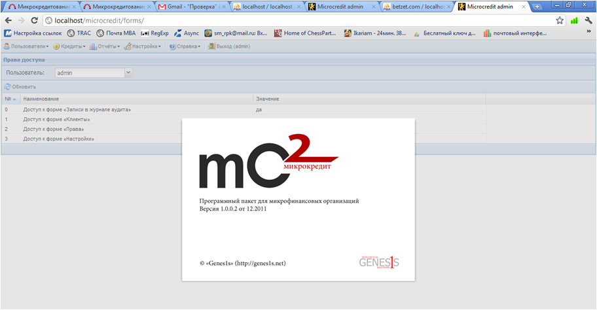Screen dimensions: 597x310
Task: Click the Наименование column header
Action: pos(137,99)
